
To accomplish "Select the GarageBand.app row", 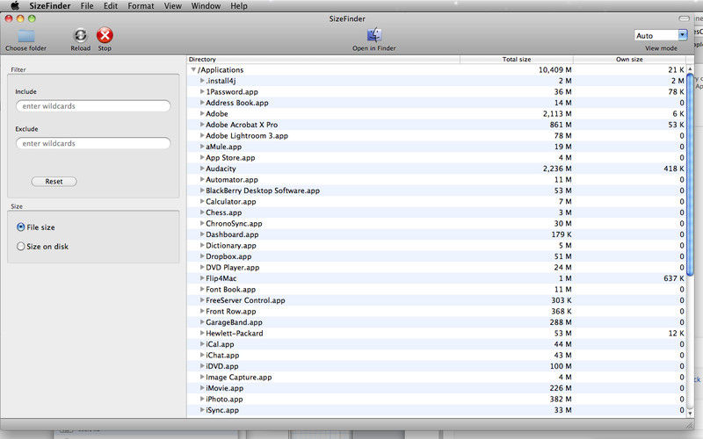I will click(x=351, y=322).
